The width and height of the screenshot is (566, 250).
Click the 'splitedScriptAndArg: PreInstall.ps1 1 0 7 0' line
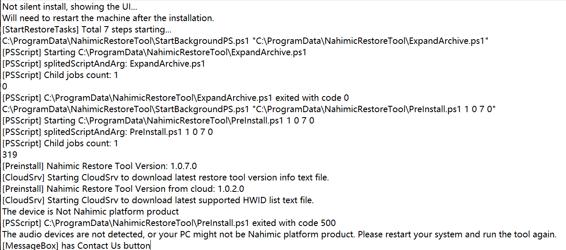107,132
